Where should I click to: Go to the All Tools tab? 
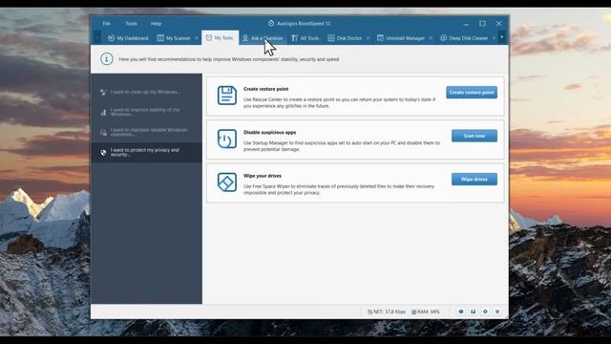pyautogui.click(x=305, y=38)
